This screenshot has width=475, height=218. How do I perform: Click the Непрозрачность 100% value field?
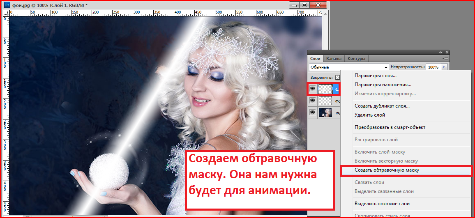click(x=433, y=67)
